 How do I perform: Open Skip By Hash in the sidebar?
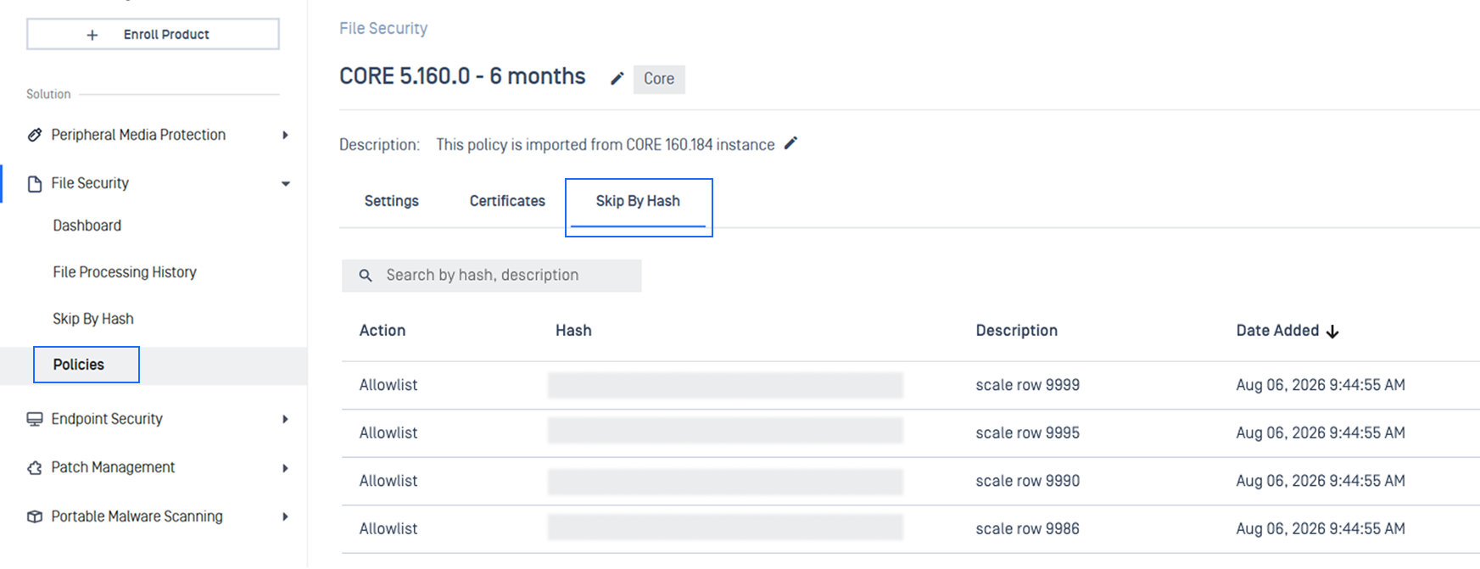93,319
